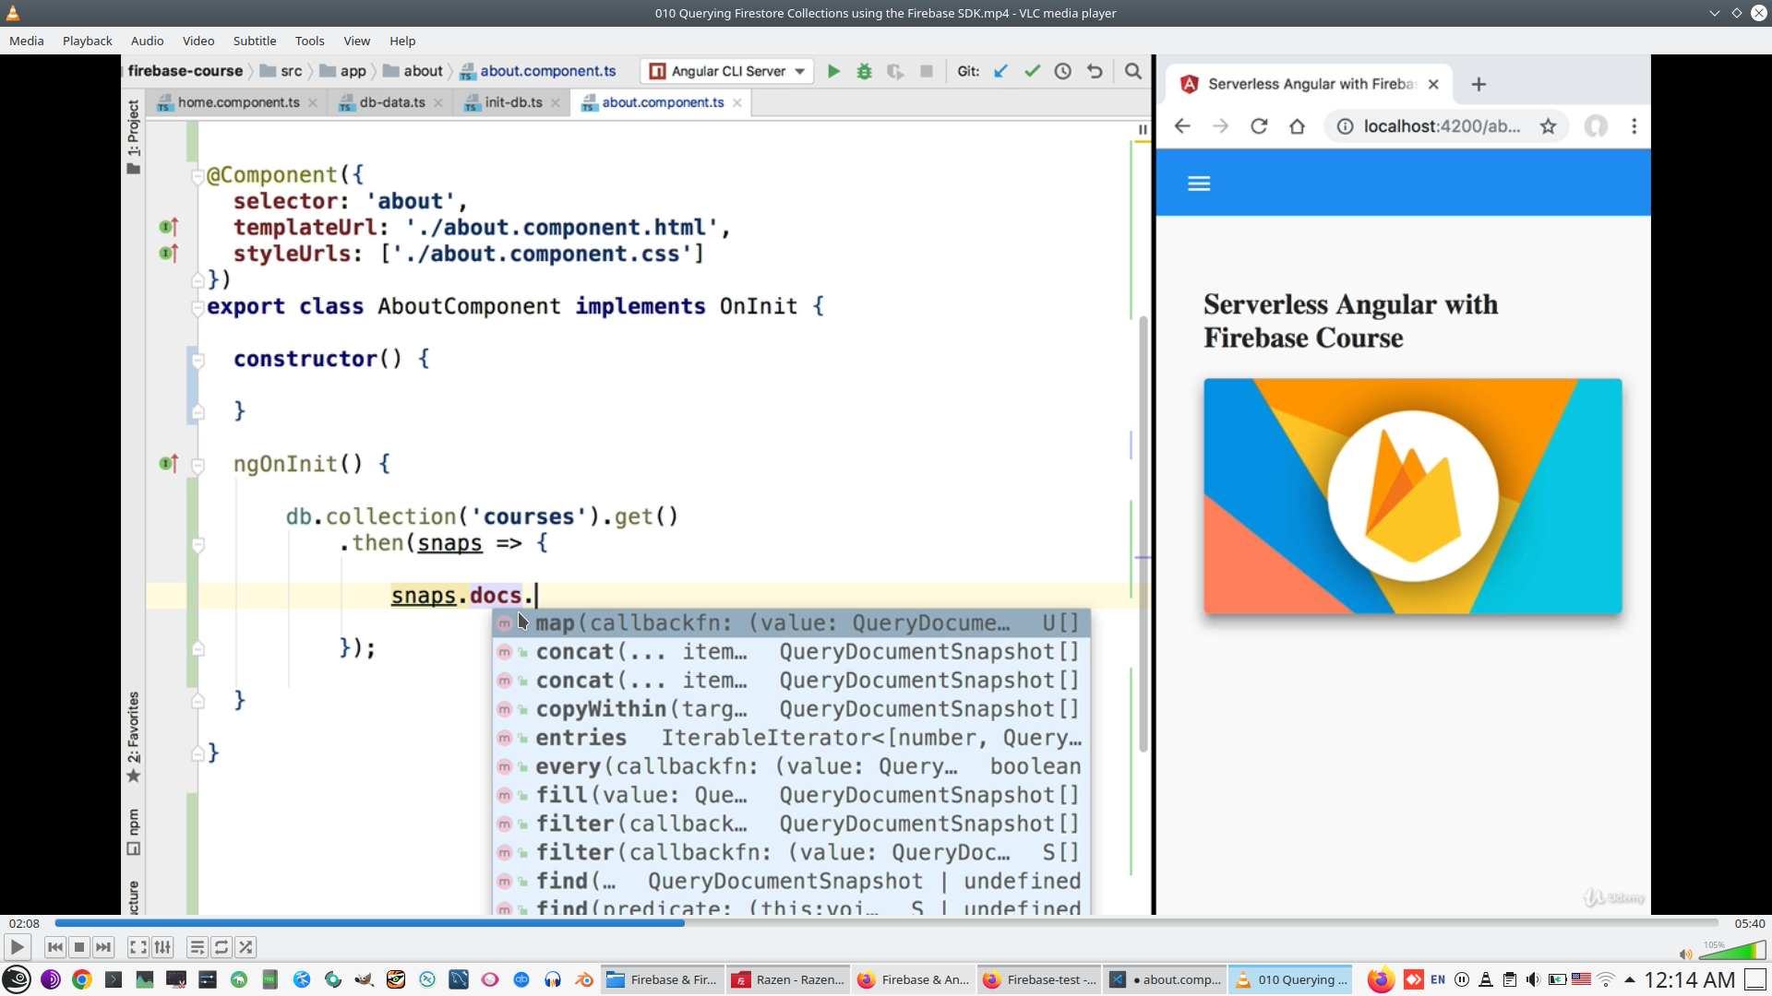Screen dimensions: 1772x996
Task: Run the Angular CLI Server configuration
Action: [833, 71]
